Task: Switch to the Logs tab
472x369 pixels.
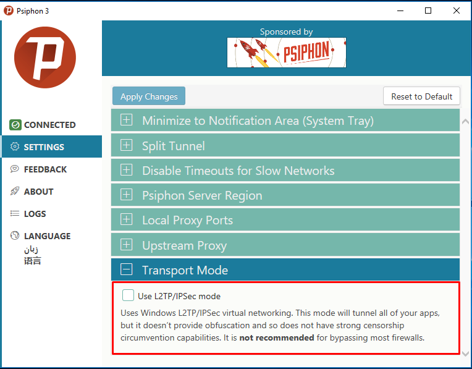Action: coord(52,214)
